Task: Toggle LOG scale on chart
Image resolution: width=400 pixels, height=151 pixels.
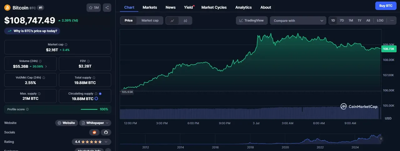Action: click(x=380, y=20)
